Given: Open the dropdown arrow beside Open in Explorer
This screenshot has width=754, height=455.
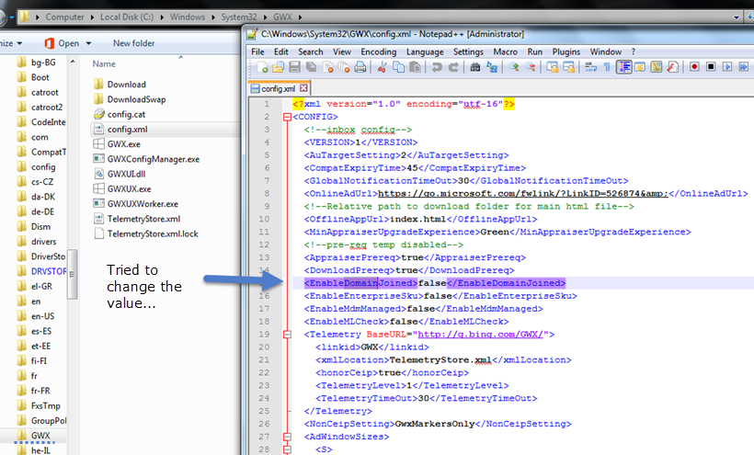Looking at the screenshot, I should point(88,43).
